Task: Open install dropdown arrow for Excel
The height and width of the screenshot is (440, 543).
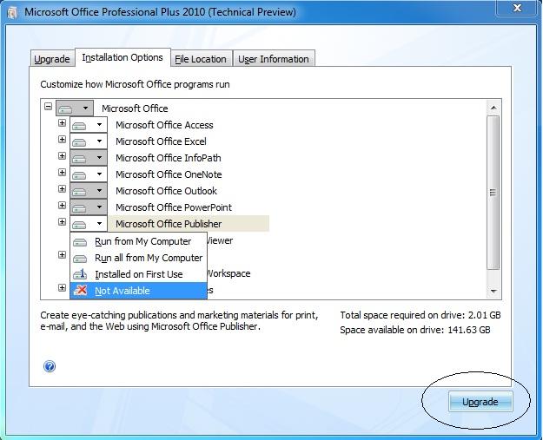Action: tap(99, 141)
